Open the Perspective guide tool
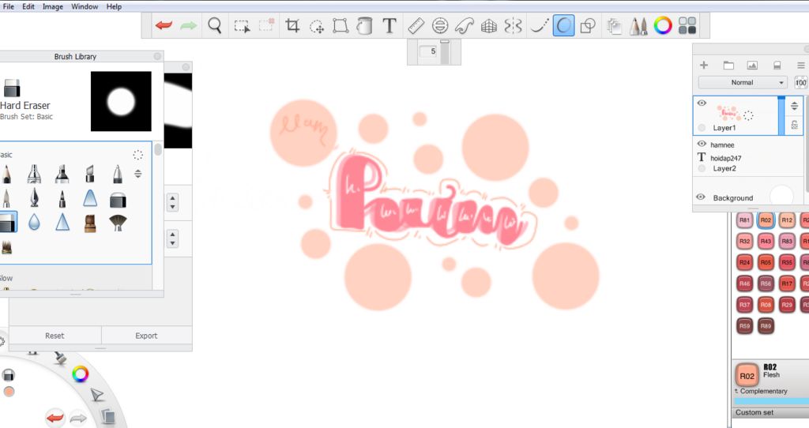 [x=488, y=26]
